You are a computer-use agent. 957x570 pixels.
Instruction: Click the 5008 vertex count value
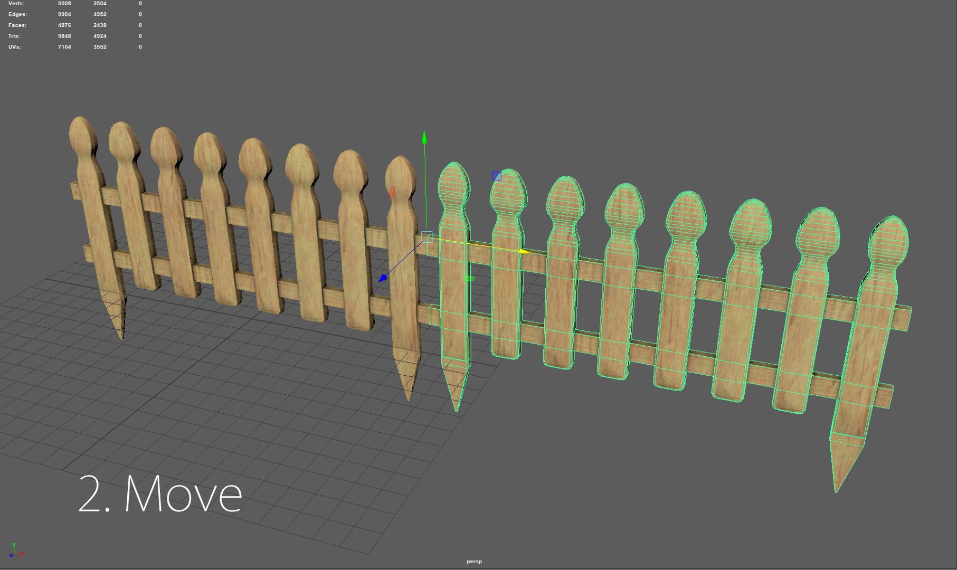64,3
